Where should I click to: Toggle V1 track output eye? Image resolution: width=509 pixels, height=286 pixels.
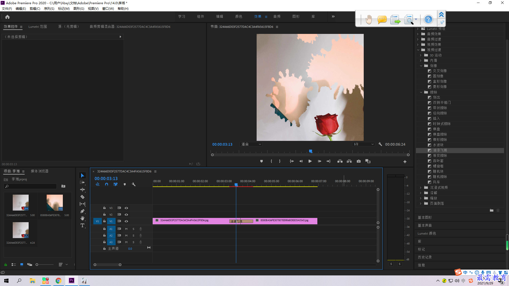tap(126, 221)
